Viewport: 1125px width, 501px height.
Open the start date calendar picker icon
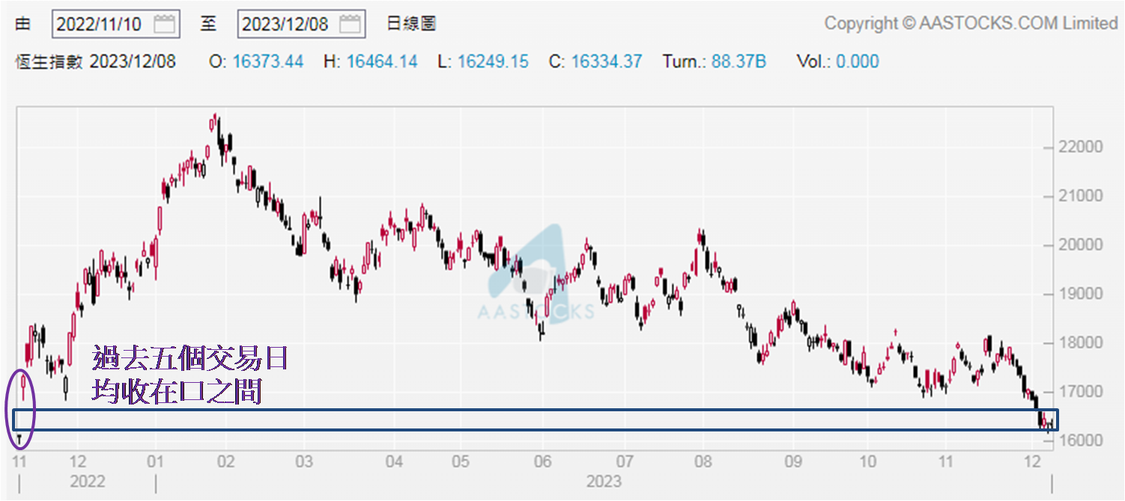coord(164,24)
